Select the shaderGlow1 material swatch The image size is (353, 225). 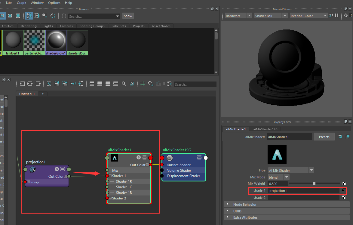pyautogui.click(x=56, y=43)
